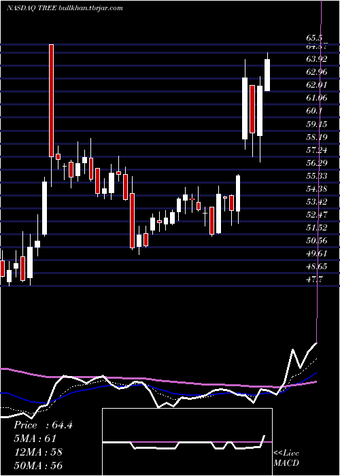Viewport: 340px width, 476px height.
Task: Click the '50MA : 56' readout
Action: coord(38,465)
